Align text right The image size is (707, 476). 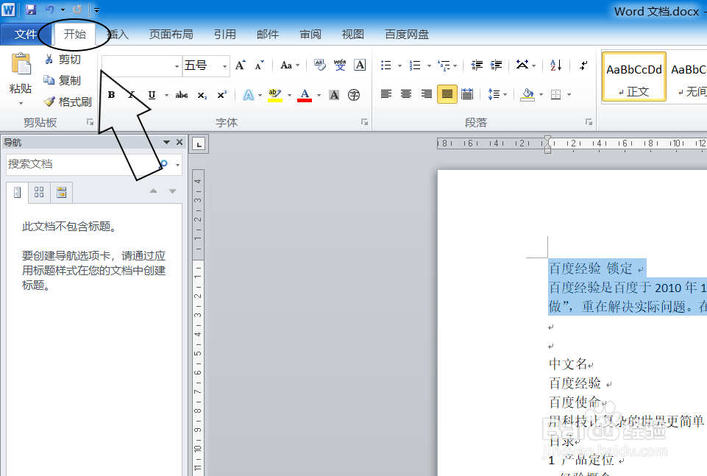[x=427, y=93]
